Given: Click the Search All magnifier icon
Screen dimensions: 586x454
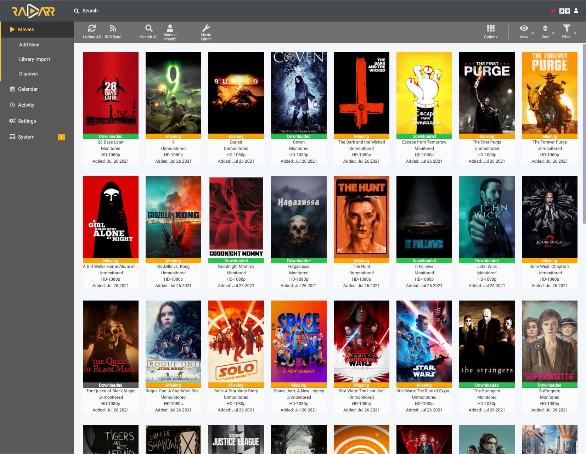Looking at the screenshot, I should (x=149, y=28).
